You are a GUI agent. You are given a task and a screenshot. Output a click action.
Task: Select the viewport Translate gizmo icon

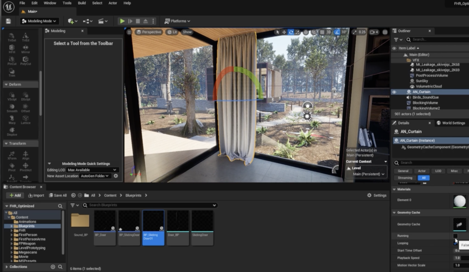(x=284, y=32)
